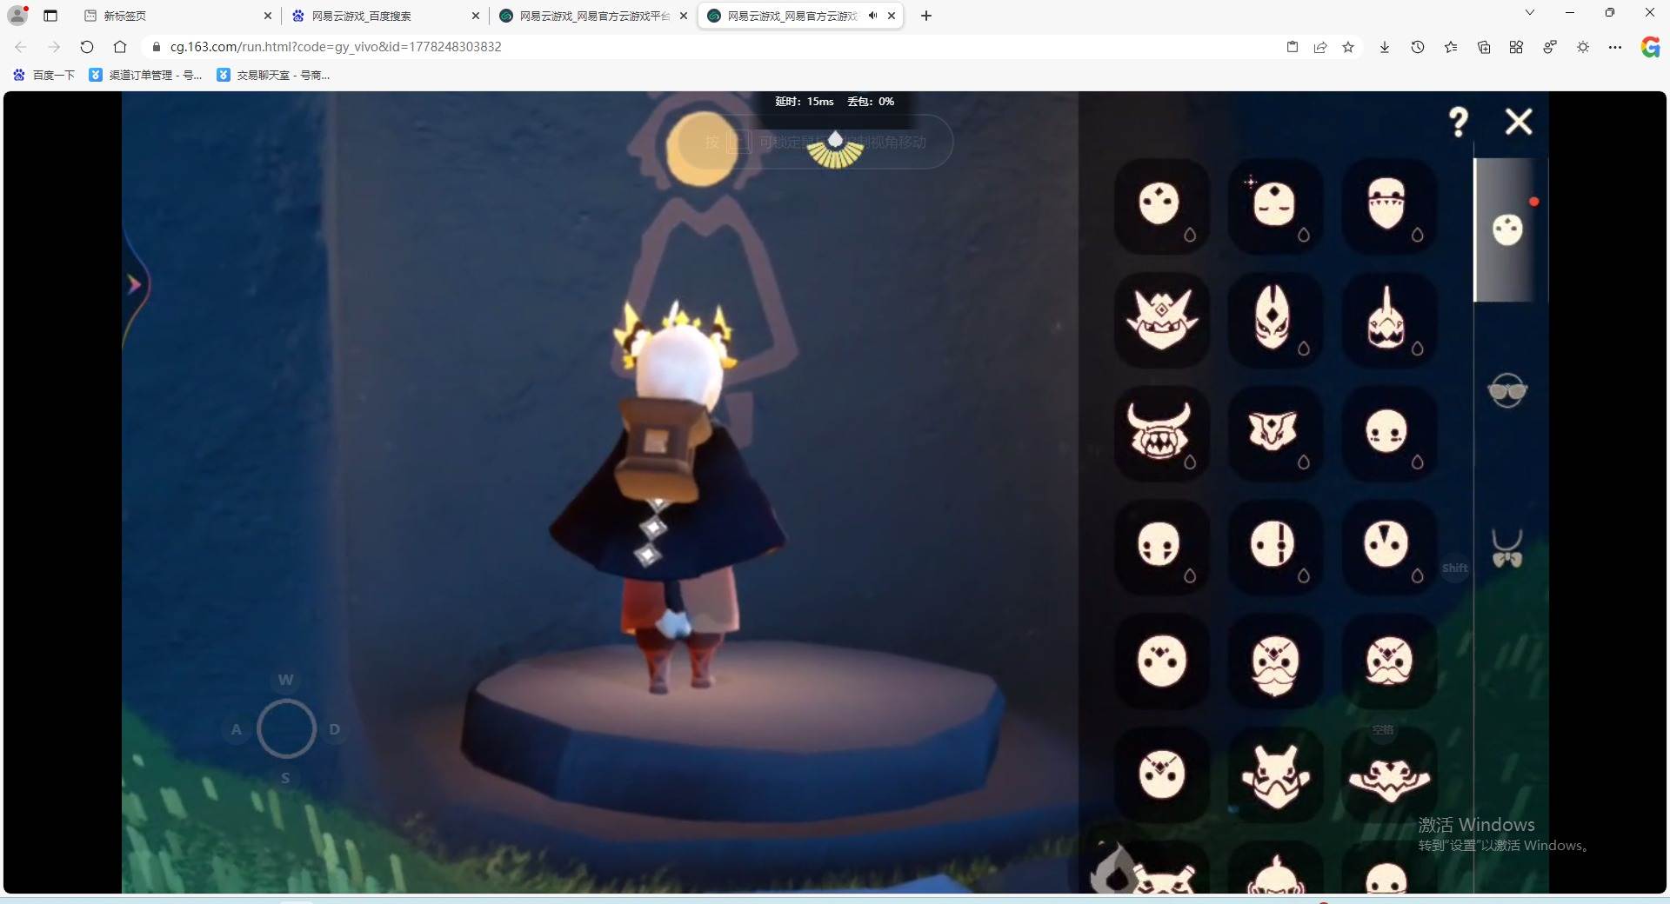This screenshot has height=904, width=1670.
Task: Open the wardrobe help question mark
Action: 1459,122
